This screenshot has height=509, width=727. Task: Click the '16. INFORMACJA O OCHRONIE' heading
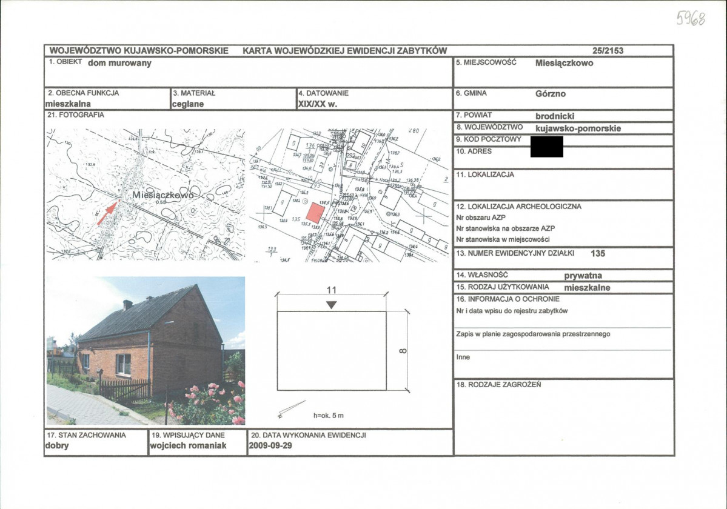[x=508, y=299]
